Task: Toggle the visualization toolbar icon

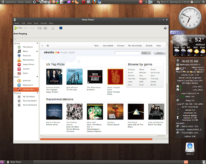Action: coord(61,28)
